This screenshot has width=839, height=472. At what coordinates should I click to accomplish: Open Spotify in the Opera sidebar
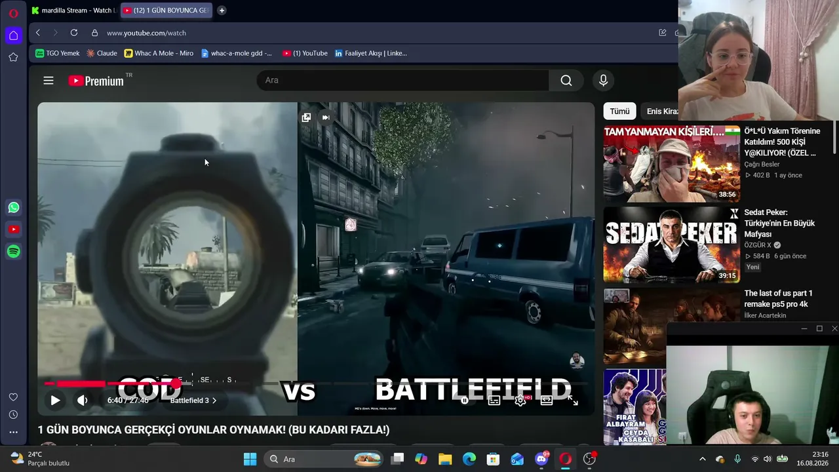pos(14,251)
